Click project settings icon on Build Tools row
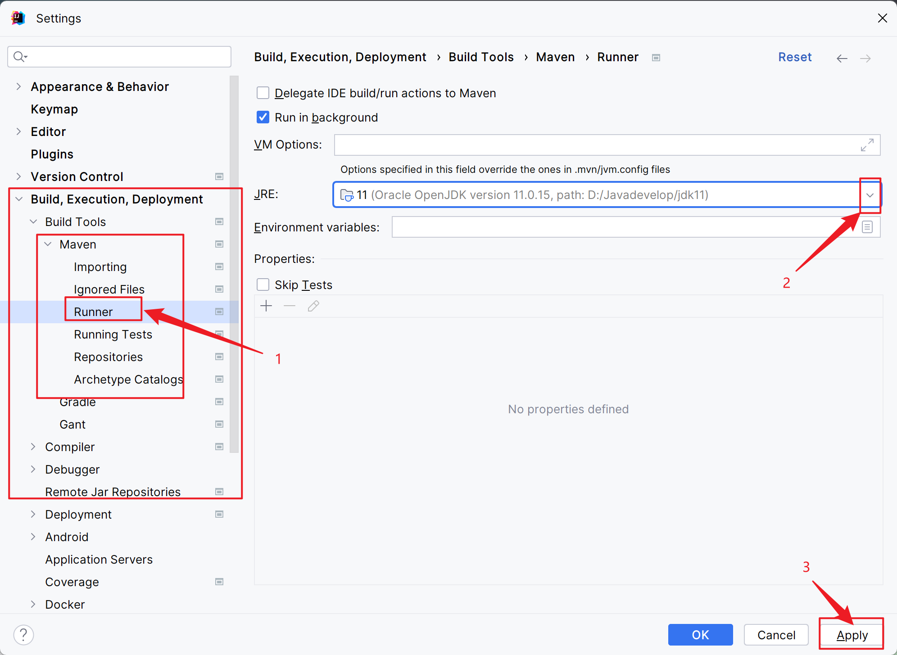 click(x=219, y=221)
